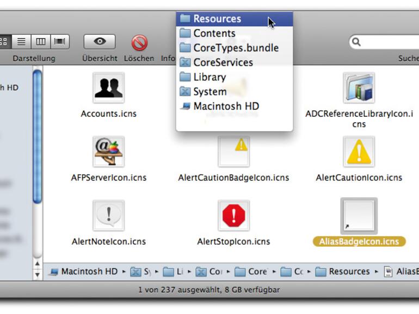The width and height of the screenshot is (419, 314).
Task: Choose Macintosh HD in the path popup
Action: pos(235,106)
